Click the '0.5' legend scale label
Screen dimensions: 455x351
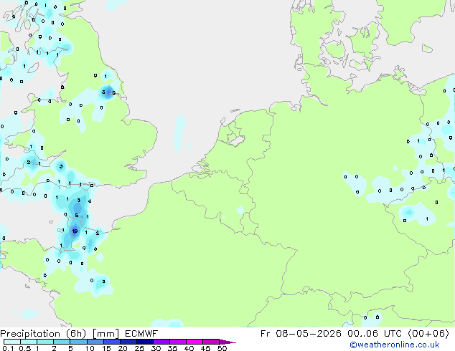pos(25,348)
